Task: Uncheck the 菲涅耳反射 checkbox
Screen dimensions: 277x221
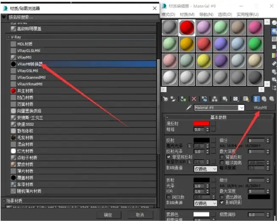Action: [168, 157]
